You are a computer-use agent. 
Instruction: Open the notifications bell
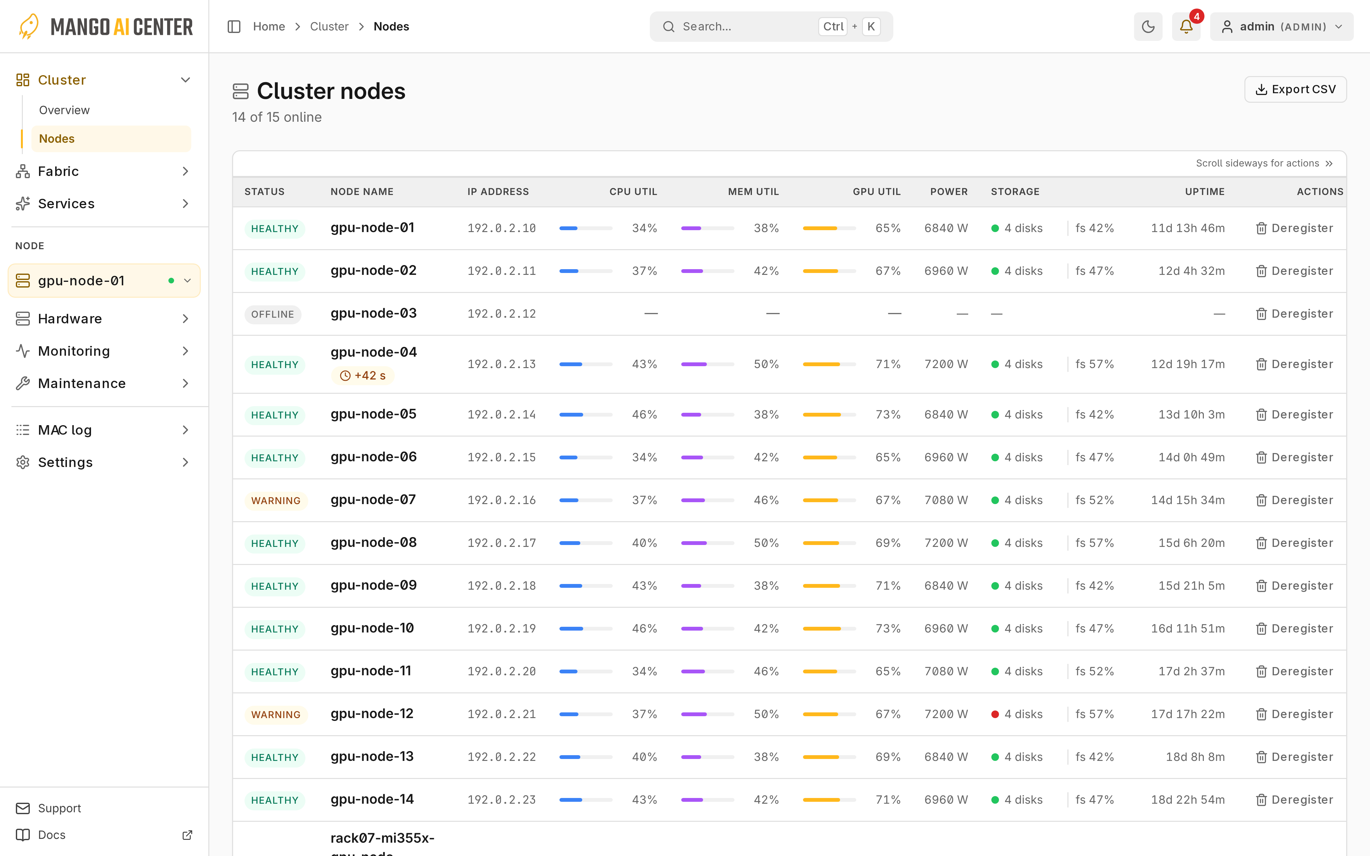pyautogui.click(x=1186, y=27)
